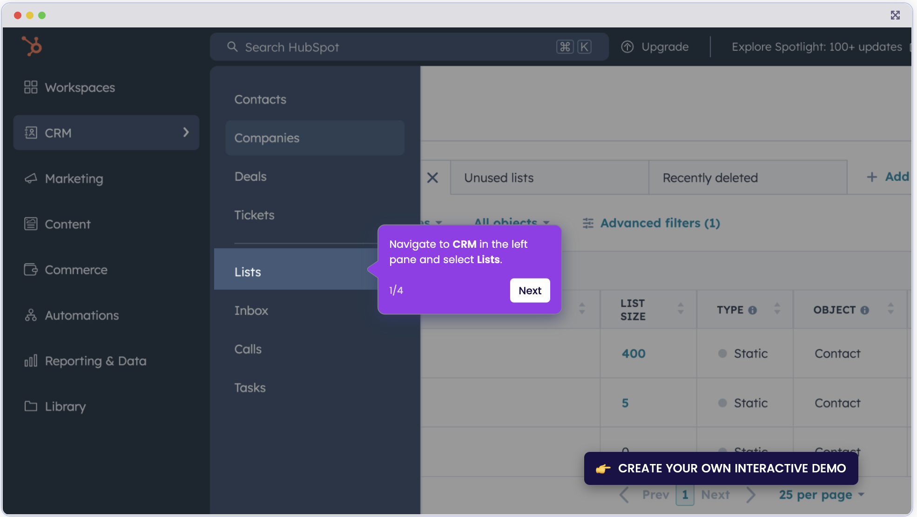Navigate to Contacts in the CRM menu
This screenshot has height=517, width=917.
pyautogui.click(x=260, y=99)
